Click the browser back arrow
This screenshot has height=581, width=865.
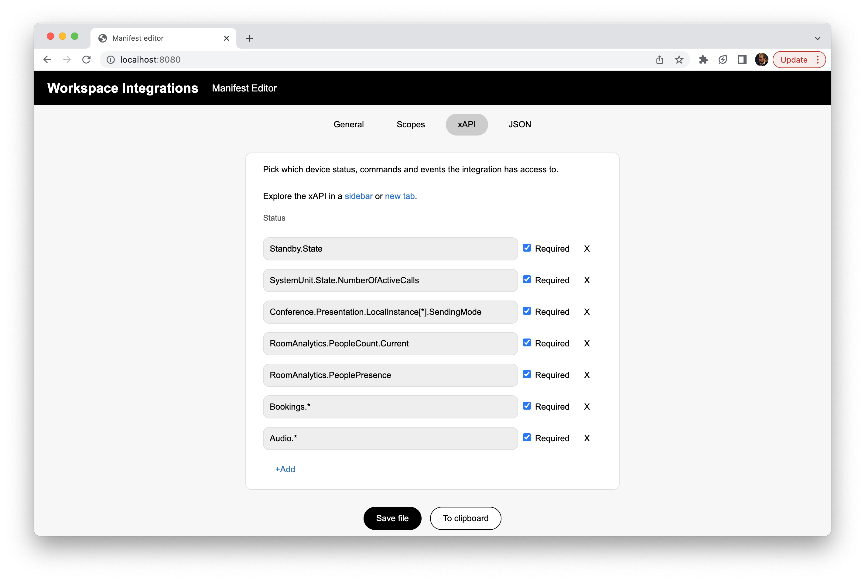point(47,60)
